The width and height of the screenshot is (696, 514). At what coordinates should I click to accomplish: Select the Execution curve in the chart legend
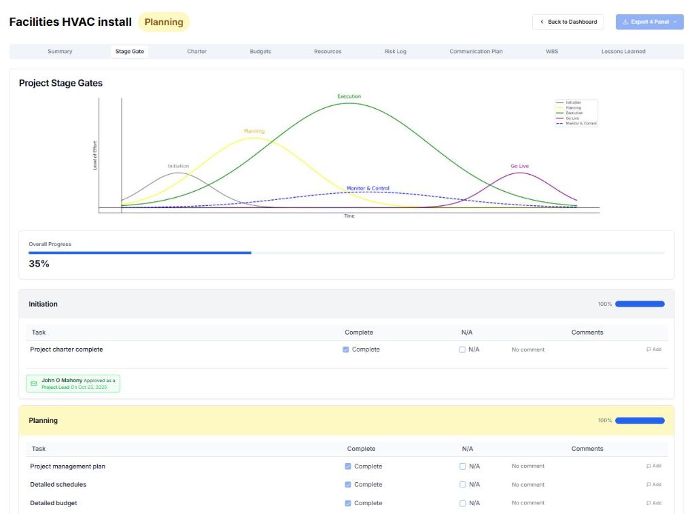574,113
